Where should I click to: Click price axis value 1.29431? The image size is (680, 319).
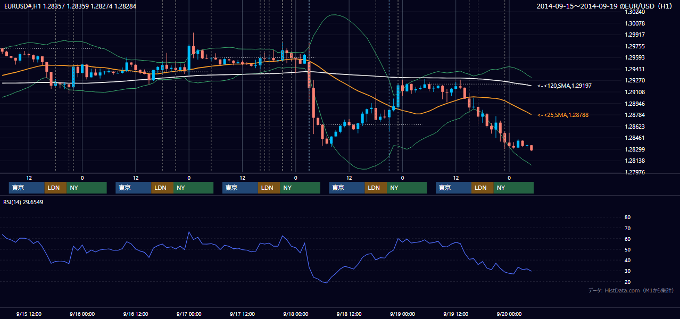click(x=635, y=69)
